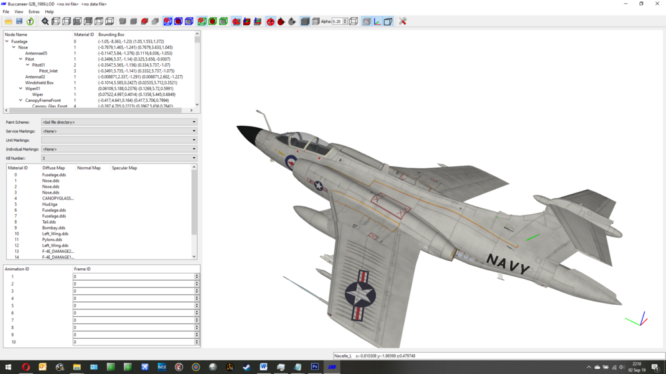
Task: Click the green circular reload icon
Action: coord(30,21)
